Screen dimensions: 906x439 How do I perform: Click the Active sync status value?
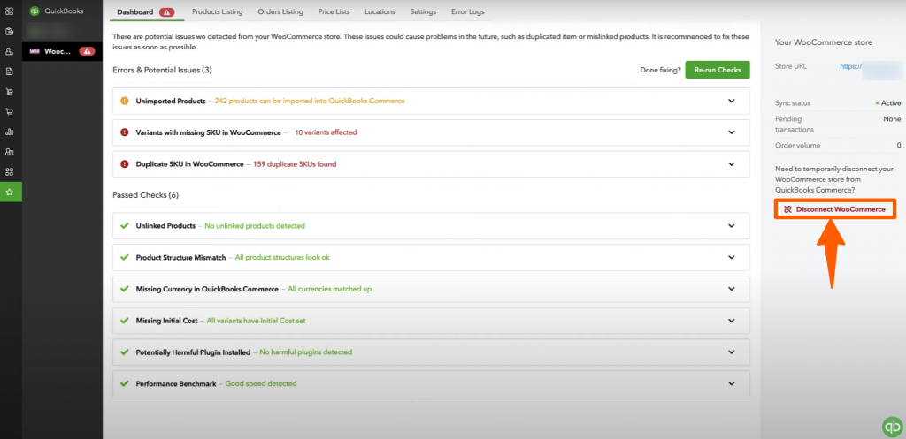click(890, 103)
